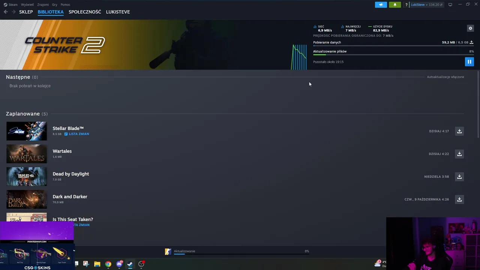Image resolution: width=480 pixels, height=270 pixels.
Task: Open Dark and Darker title text
Action: [x=70, y=196]
